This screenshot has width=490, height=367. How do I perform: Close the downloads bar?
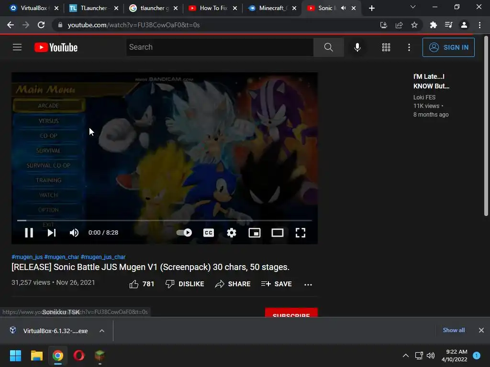click(481, 330)
